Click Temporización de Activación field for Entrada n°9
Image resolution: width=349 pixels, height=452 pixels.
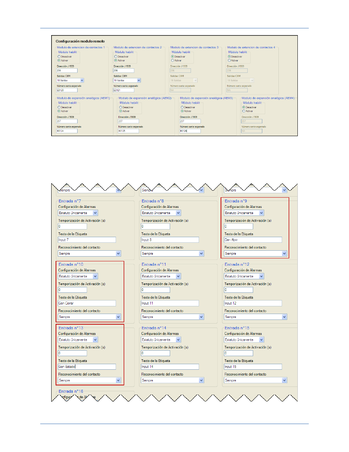pyautogui.click(x=239, y=226)
